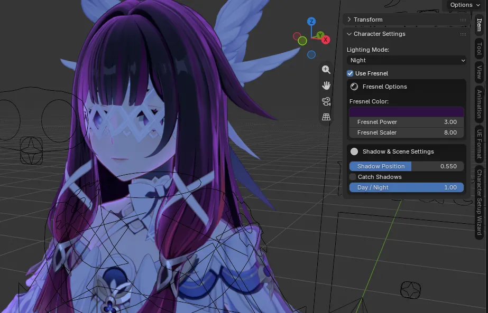Click the Fresnel Color: label
Screen dimensions: 488x313
click(x=369, y=101)
